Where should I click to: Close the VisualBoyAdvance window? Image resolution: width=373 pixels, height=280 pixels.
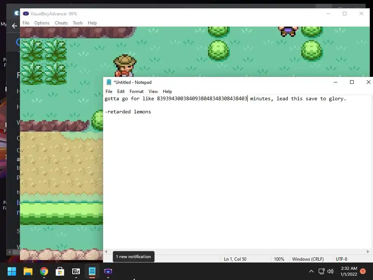[361, 13]
